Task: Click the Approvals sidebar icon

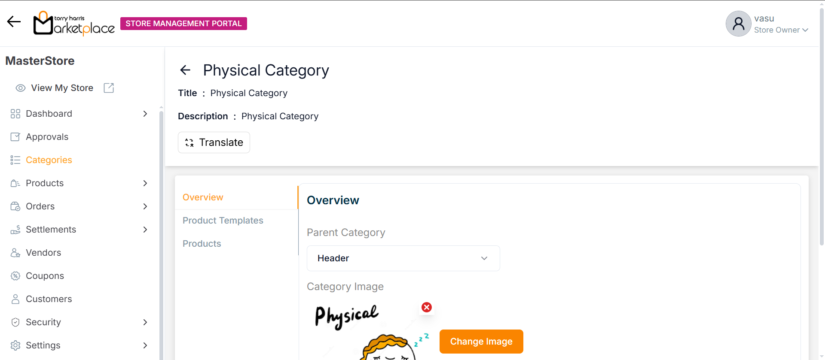Action: tap(15, 137)
